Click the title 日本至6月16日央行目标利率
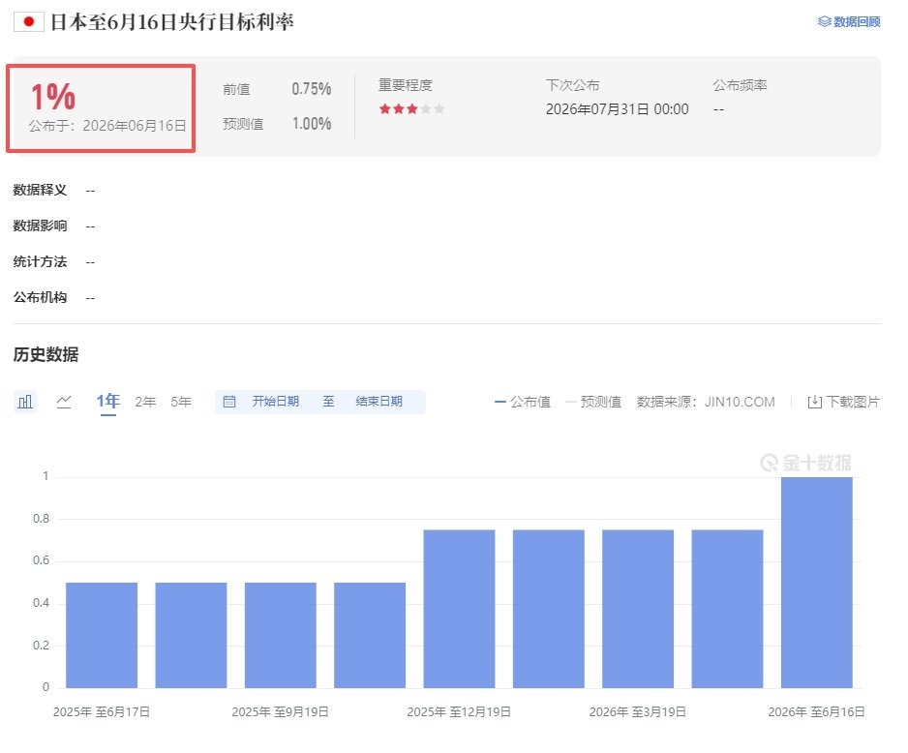 pos(172,22)
